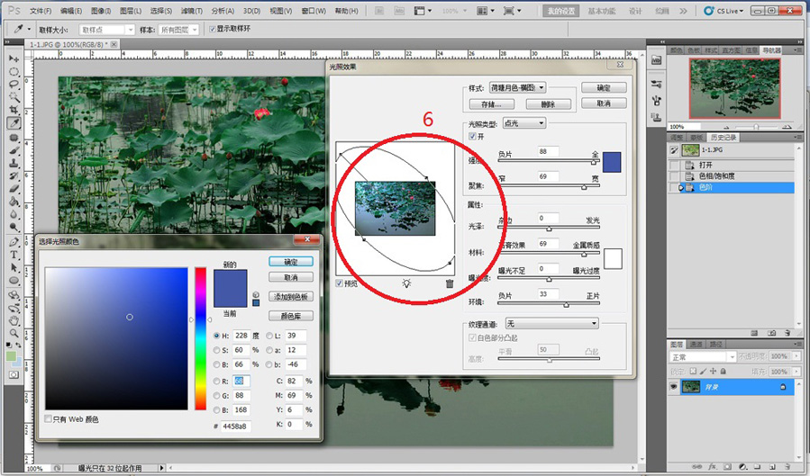This screenshot has width=810, height=476.
Task: Open the Mini Bridge panel icon
Action: 657,59
